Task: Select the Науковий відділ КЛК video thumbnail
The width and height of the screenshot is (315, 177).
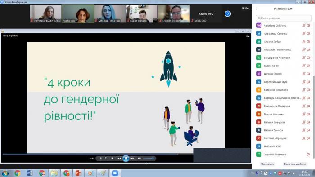Action: click(45, 13)
